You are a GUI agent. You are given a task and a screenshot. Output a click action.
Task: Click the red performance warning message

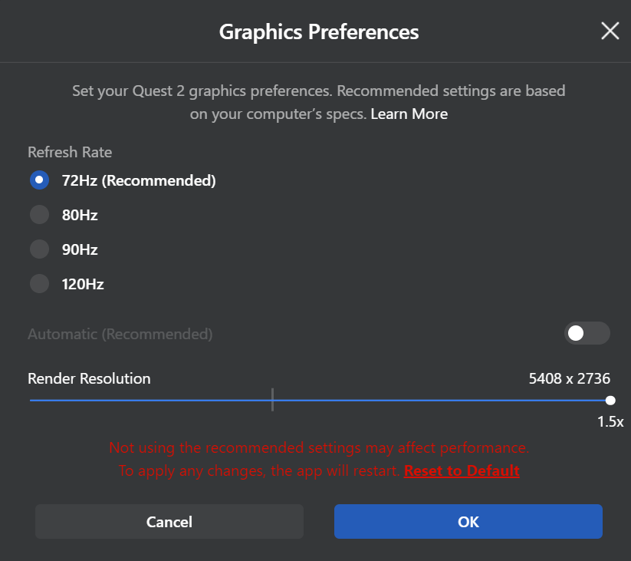tap(319, 447)
